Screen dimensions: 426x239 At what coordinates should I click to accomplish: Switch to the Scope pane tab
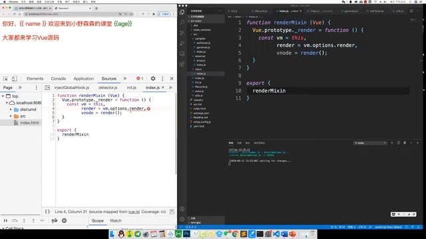pos(98,220)
